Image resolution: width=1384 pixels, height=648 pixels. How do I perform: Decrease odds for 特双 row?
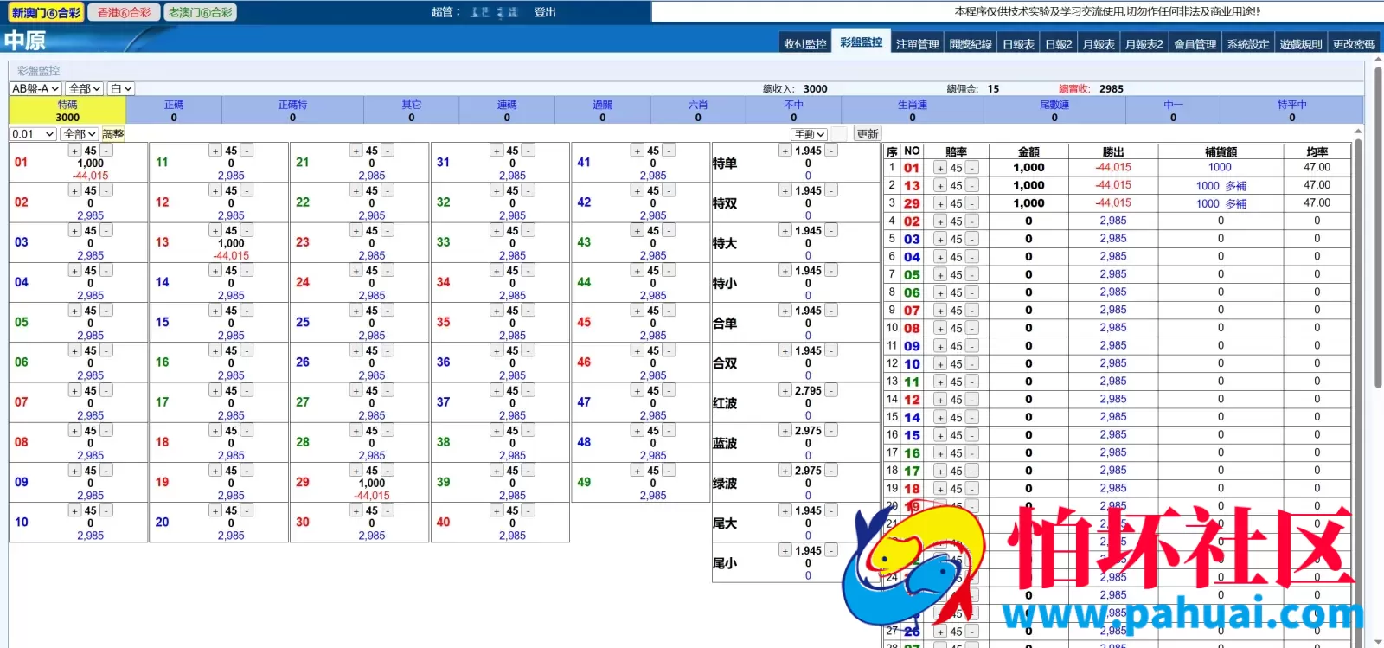click(x=831, y=190)
